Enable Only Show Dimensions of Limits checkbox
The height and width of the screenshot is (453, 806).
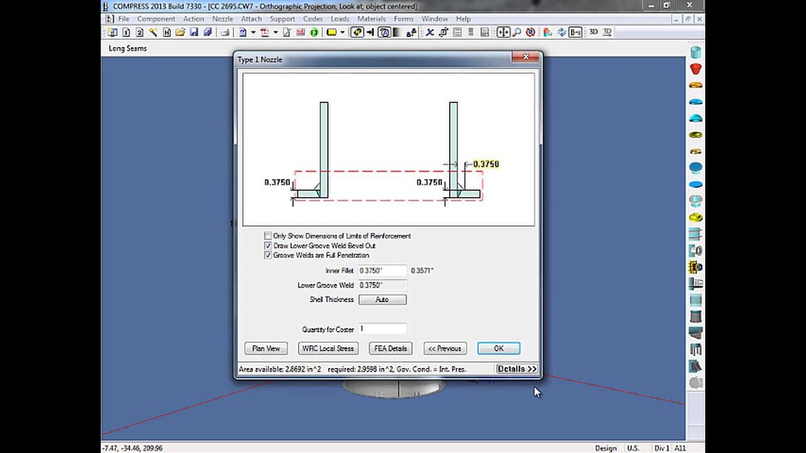(x=268, y=236)
